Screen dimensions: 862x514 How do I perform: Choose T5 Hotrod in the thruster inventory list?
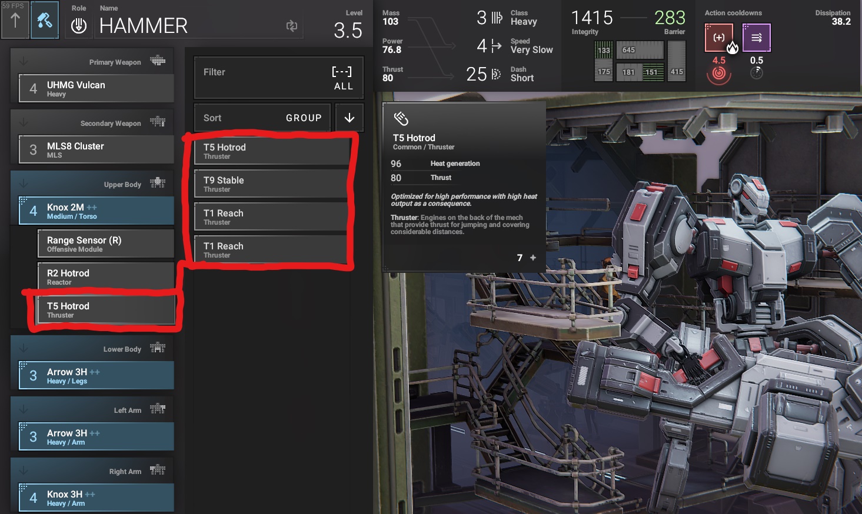[271, 151]
